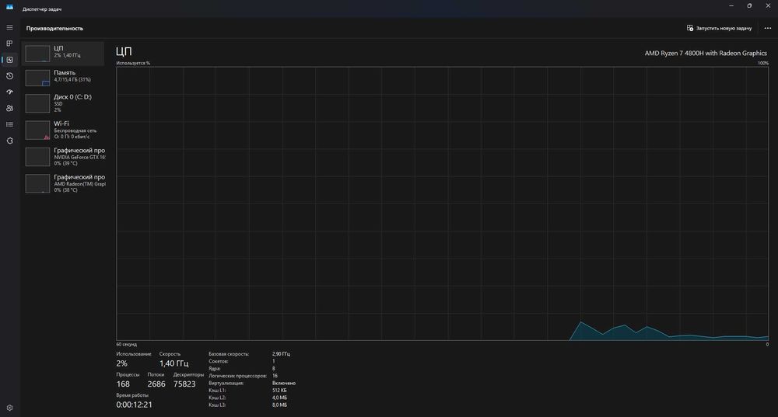Click the Производительность page heading

coord(54,28)
